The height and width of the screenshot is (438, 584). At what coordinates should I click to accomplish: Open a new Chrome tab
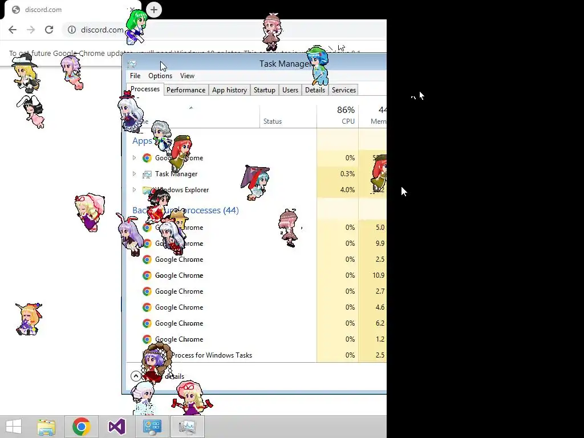click(x=154, y=10)
